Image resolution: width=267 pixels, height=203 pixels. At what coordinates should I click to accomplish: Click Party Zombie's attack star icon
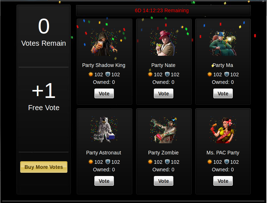(150, 162)
